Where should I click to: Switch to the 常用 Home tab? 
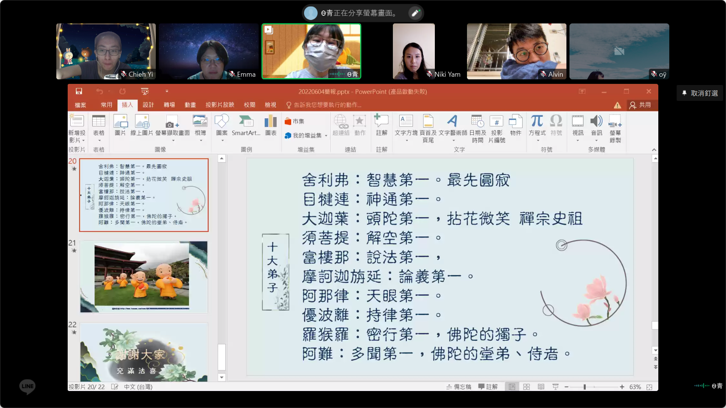106,105
